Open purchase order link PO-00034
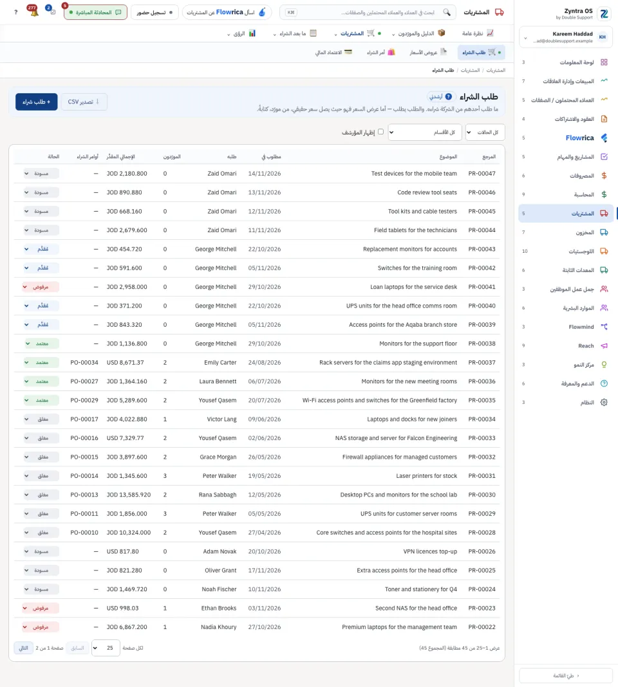The height and width of the screenshot is (687, 618). click(x=84, y=363)
